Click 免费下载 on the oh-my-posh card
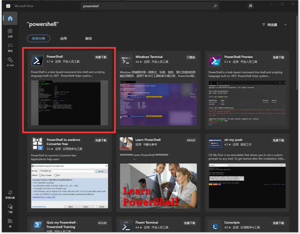The height and width of the screenshot is (234, 300). click(x=278, y=140)
